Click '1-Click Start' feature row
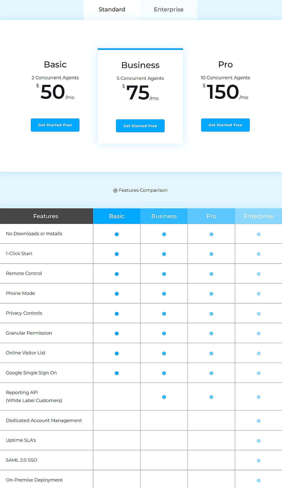This screenshot has width=282, height=488. click(141, 253)
